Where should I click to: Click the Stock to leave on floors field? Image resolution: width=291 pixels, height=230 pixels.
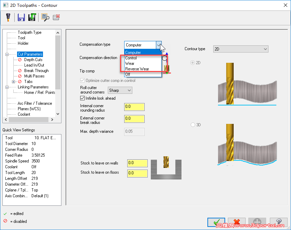[x=137, y=173]
